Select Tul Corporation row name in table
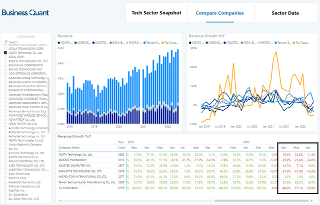 click(x=68, y=188)
